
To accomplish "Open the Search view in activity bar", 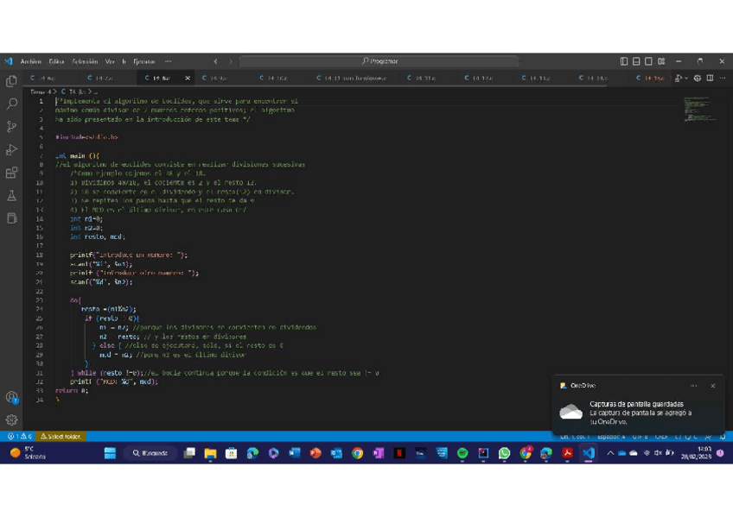I will [12, 104].
